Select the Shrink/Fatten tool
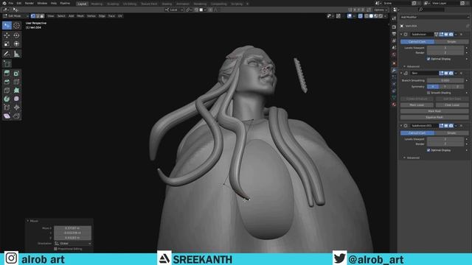 coord(16,107)
